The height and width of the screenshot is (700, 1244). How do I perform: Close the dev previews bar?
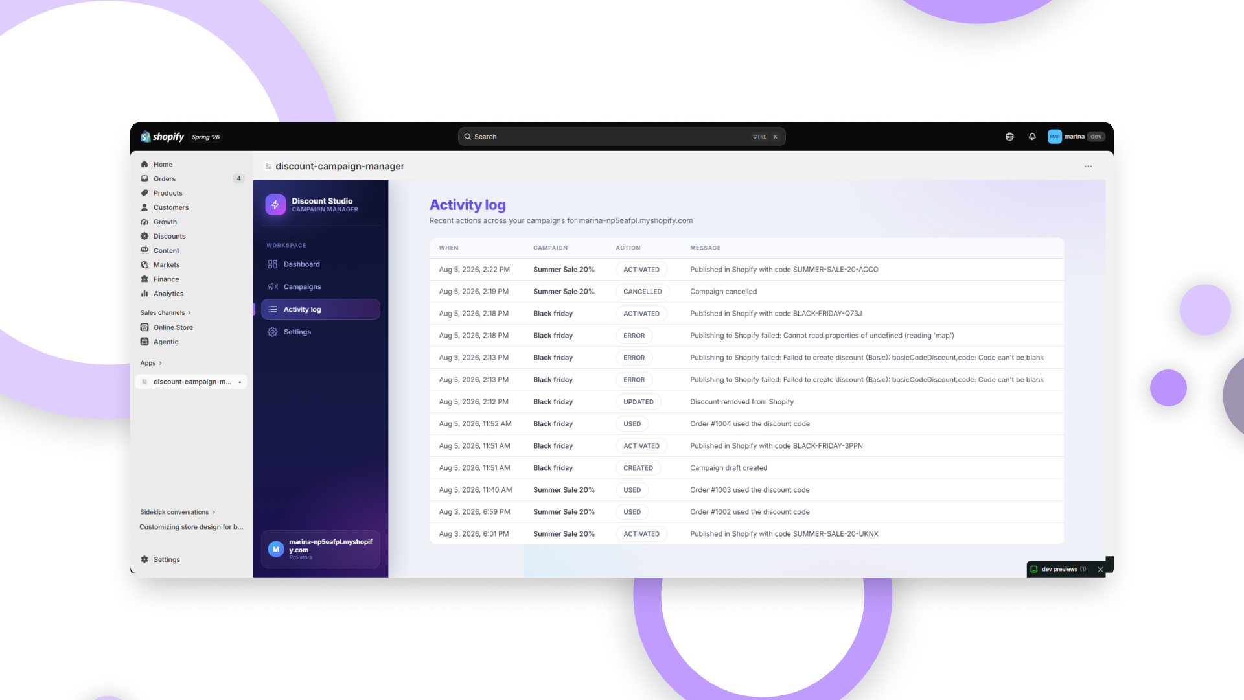coord(1100,570)
